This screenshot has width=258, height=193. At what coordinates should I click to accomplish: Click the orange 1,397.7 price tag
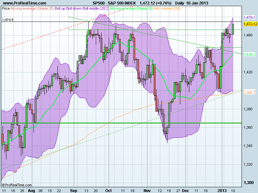coord(249,93)
